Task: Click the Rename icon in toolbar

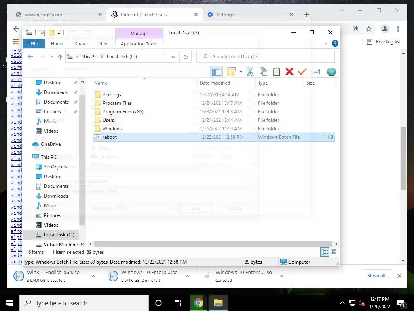Action: (315, 72)
